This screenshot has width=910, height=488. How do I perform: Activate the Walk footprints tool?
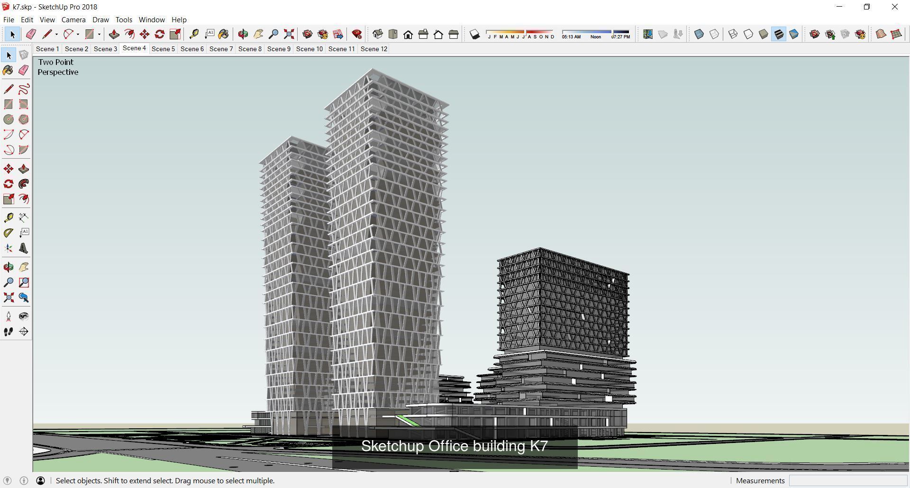coord(9,332)
